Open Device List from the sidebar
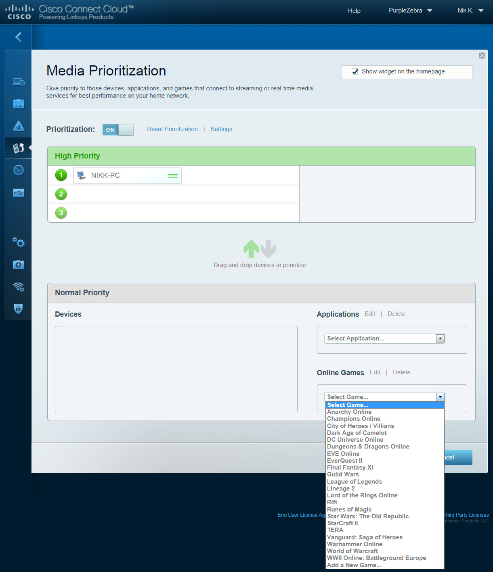This screenshot has height=572, width=493. pos(19,82)
